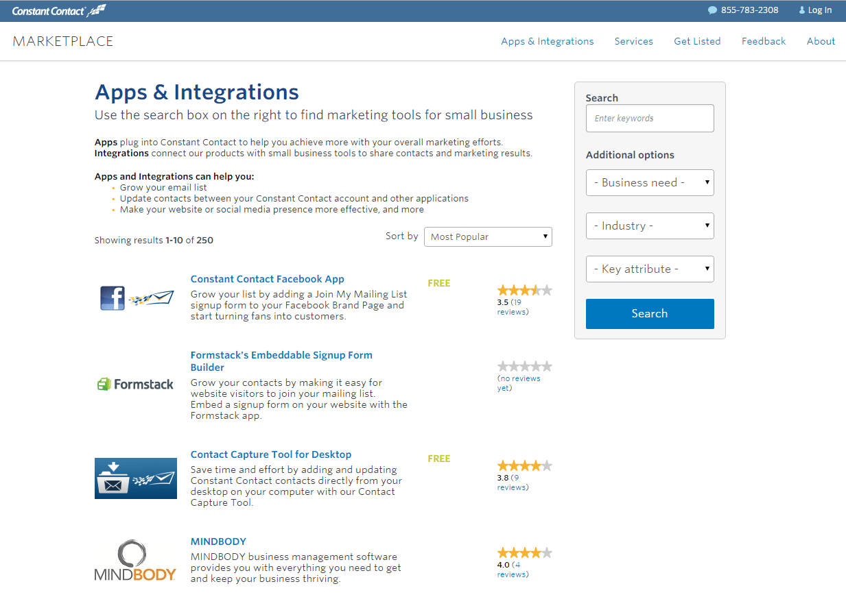
Task: Expand the Key attribute dropdown
Action: click(x=650, y=269)
